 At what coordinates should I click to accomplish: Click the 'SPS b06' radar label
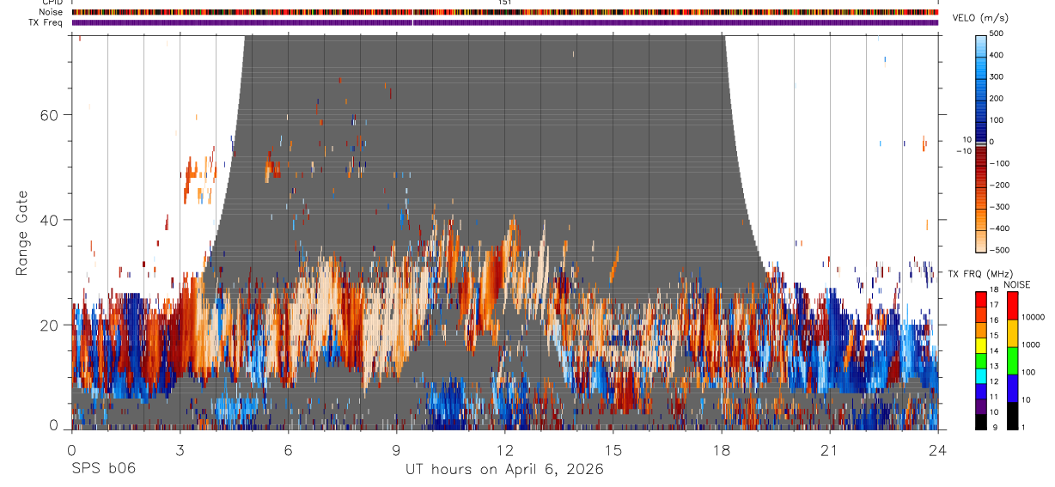point(103,469)
